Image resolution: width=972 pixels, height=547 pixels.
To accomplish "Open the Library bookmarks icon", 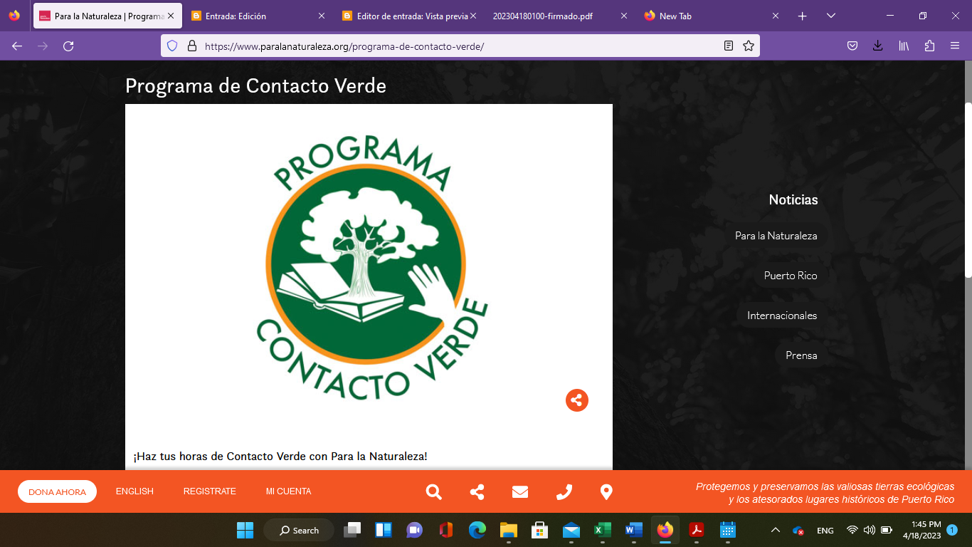I will [904, 46].
